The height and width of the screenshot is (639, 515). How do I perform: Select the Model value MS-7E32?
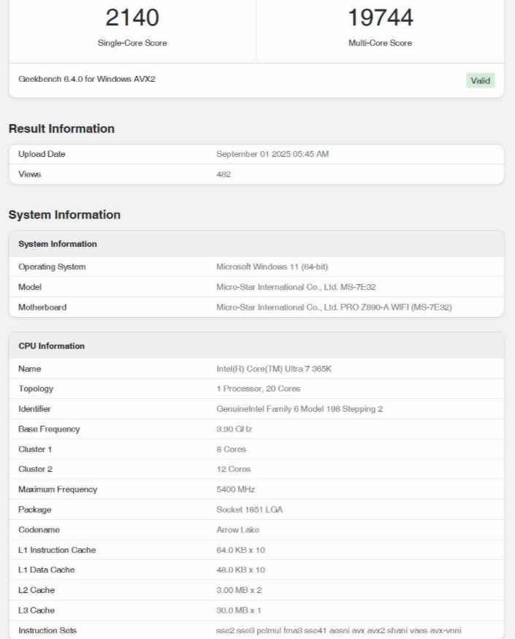(296, 287)
